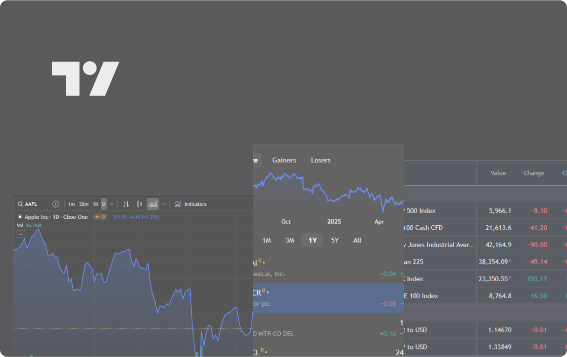Screen dimensions: 567x357
Task: Select the 1Y range button
Action: (312, 240)
